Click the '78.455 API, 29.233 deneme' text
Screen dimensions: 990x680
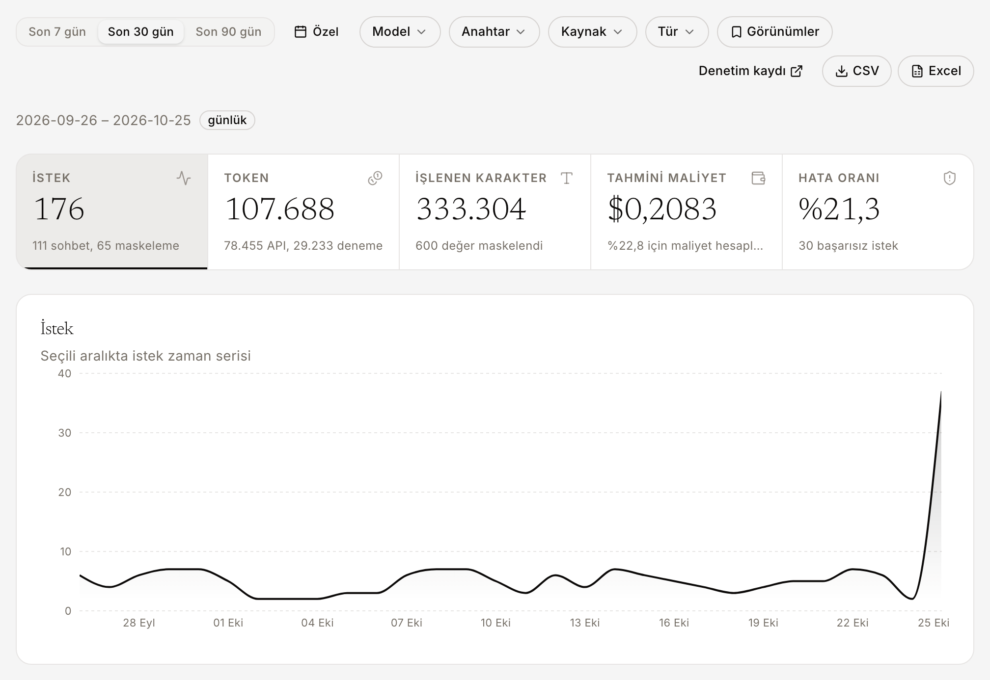coord(303,246)
